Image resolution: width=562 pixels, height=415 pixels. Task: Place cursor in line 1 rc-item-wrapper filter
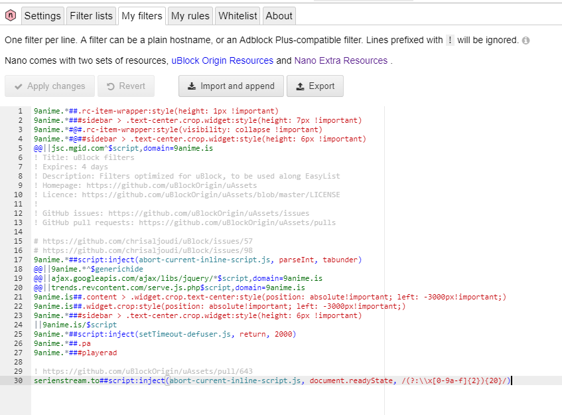pyautogui.click(x=156, y=111)
